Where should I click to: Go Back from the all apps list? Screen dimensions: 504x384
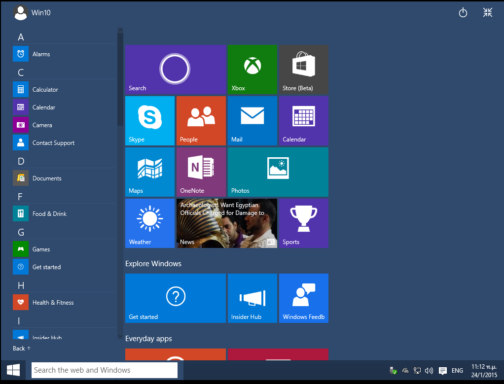22,349
